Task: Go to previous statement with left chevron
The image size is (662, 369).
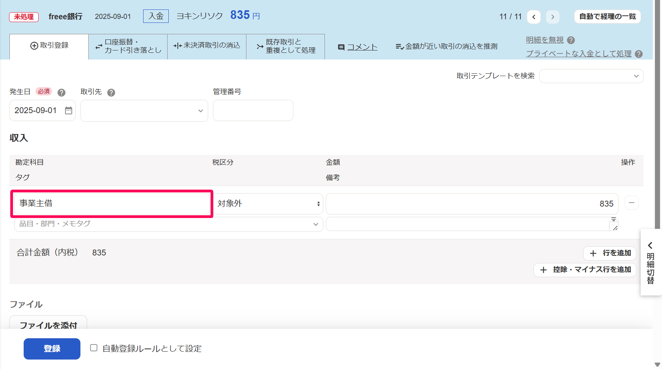Action: 534,17
